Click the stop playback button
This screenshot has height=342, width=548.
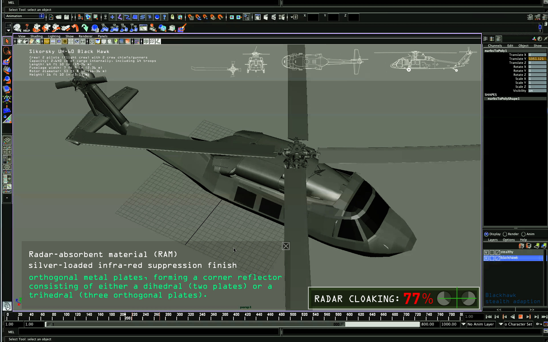coord(520,317)
